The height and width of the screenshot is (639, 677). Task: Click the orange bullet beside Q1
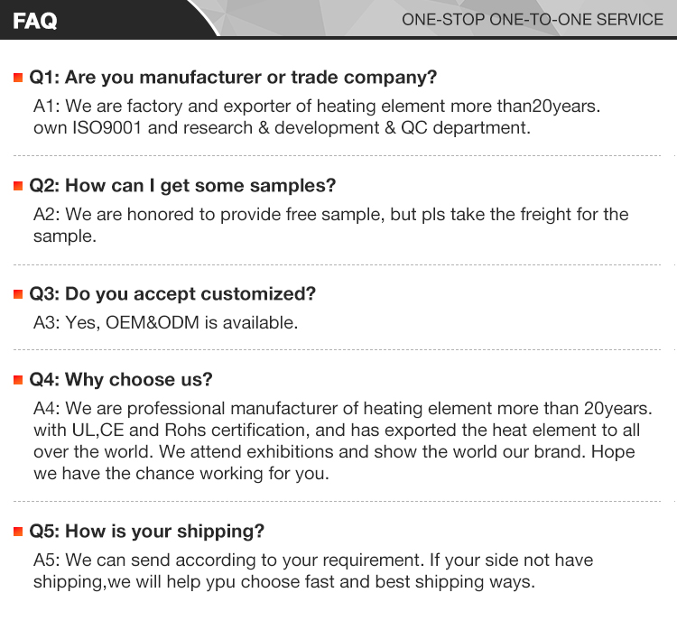pyautogui.click(x=18, y=78)
